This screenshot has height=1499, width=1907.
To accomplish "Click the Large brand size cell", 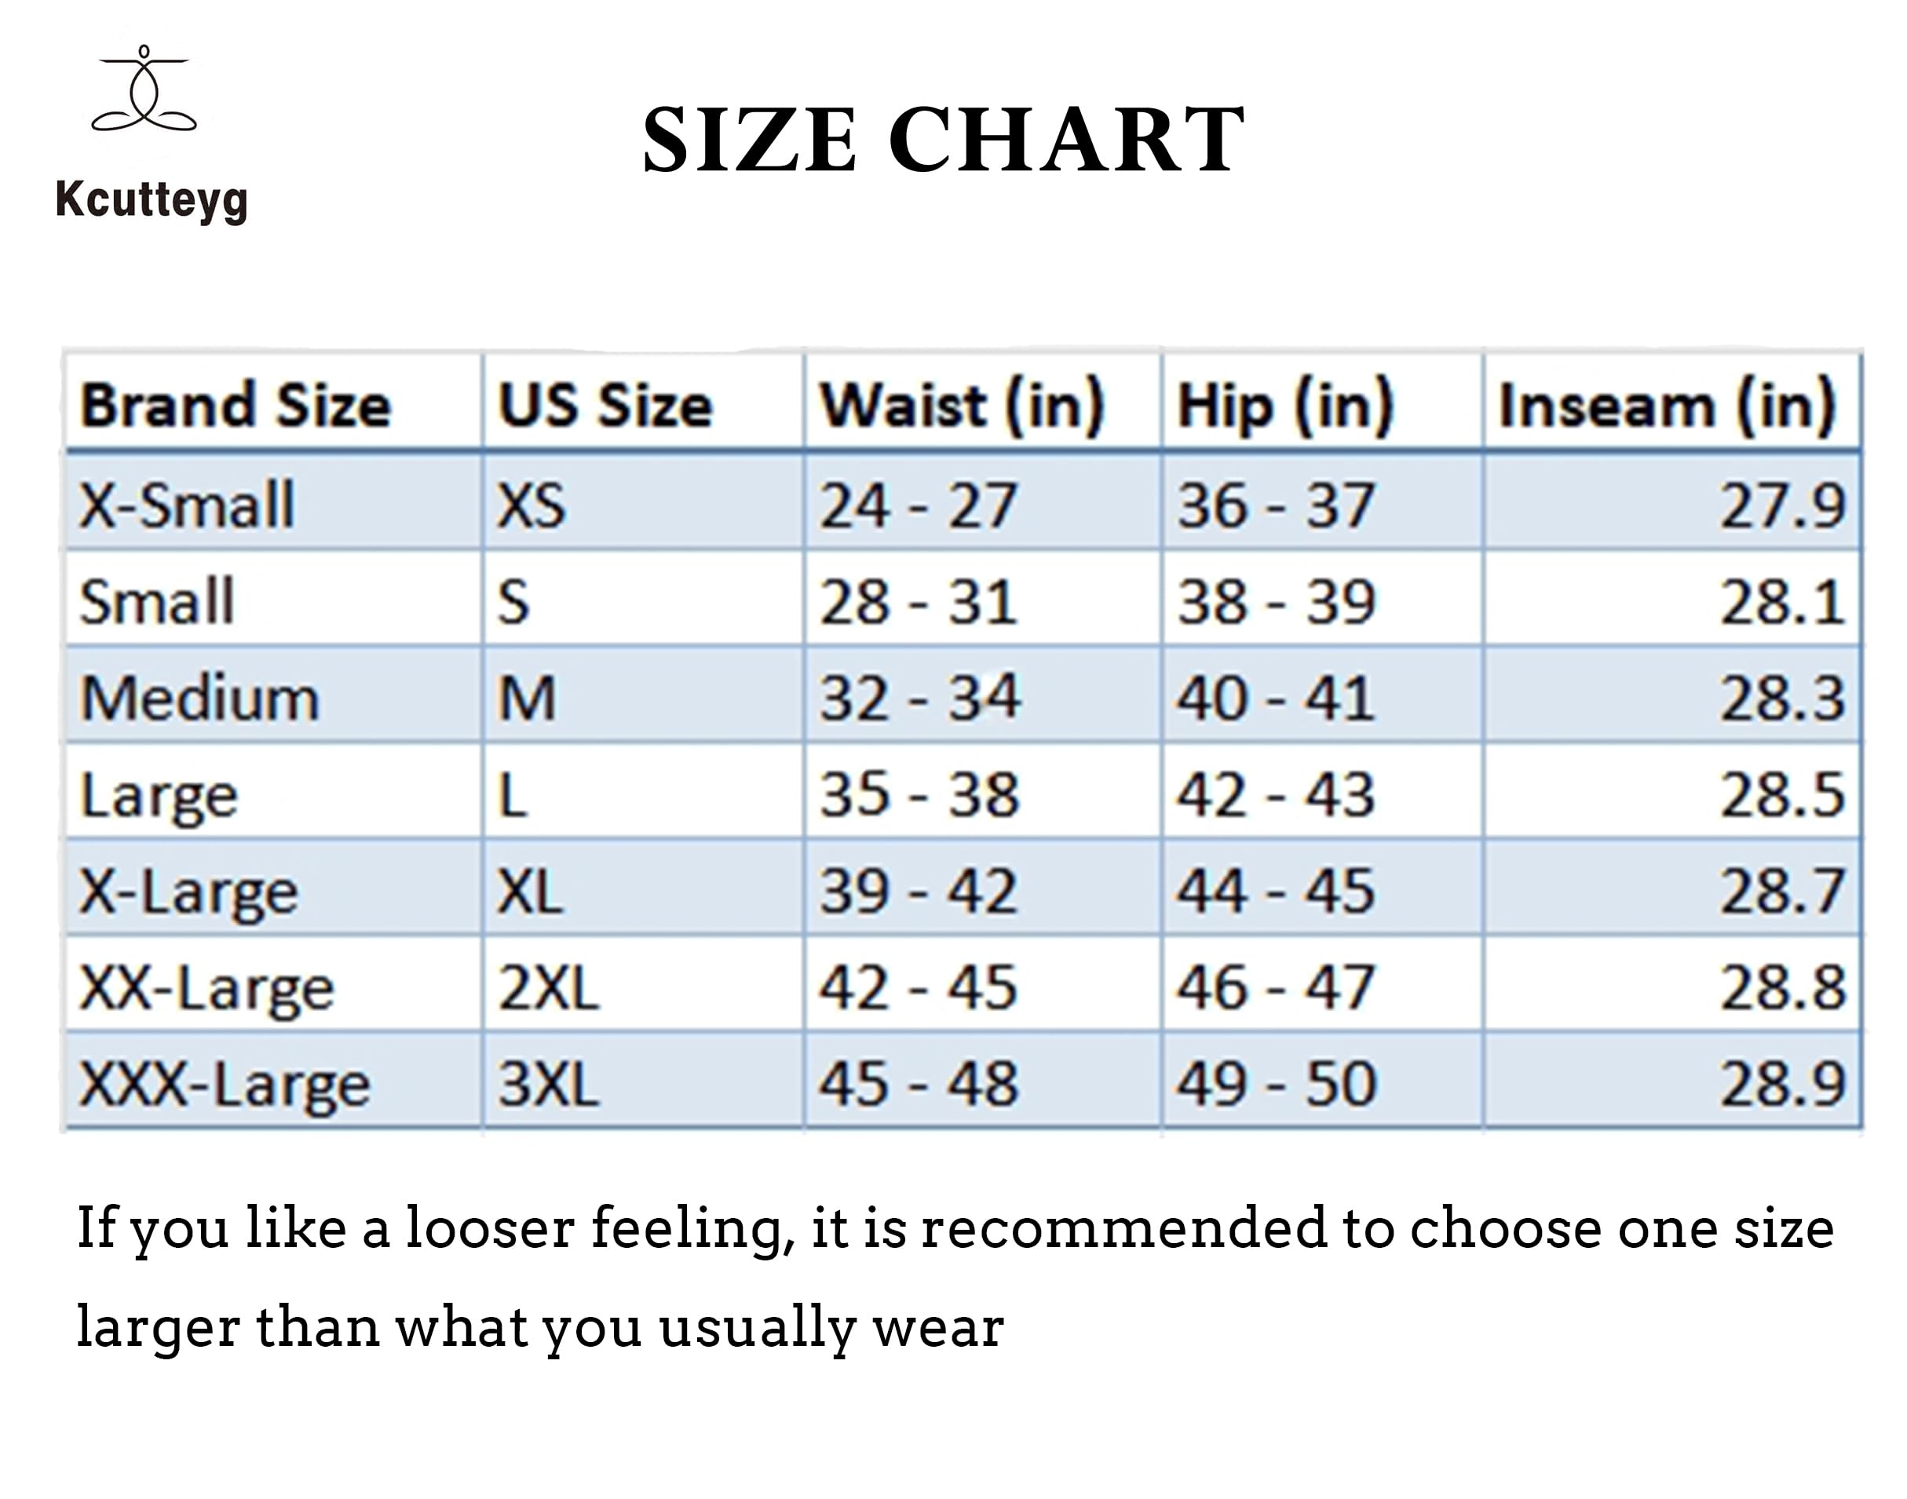I will (x=159, y=796).
